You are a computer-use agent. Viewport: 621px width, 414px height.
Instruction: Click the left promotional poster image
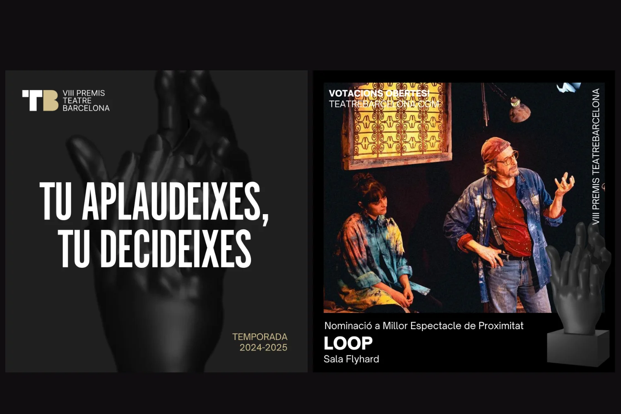click(156, 221)
